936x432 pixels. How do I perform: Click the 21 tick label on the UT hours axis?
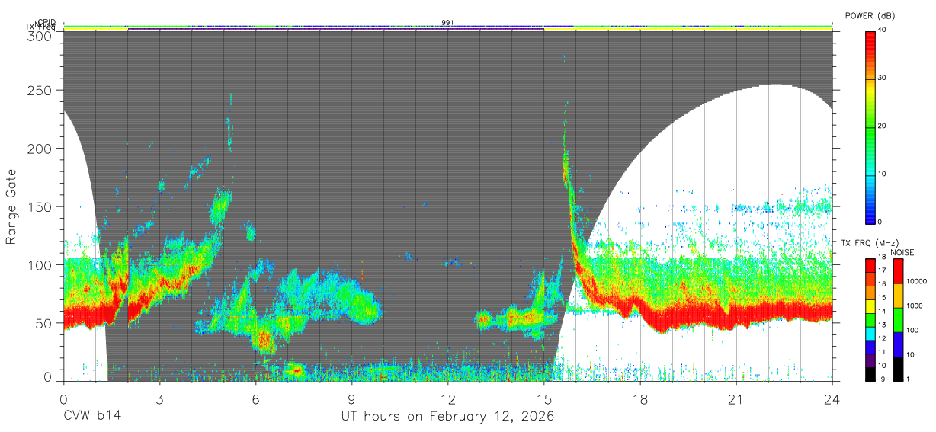(x=736, y=398)
